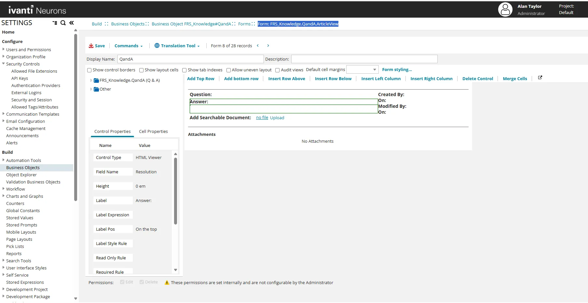Select the Other folder icon
The height and width of the screenshot is (303, 588).
pyautogui.click(x=96, y=89)
